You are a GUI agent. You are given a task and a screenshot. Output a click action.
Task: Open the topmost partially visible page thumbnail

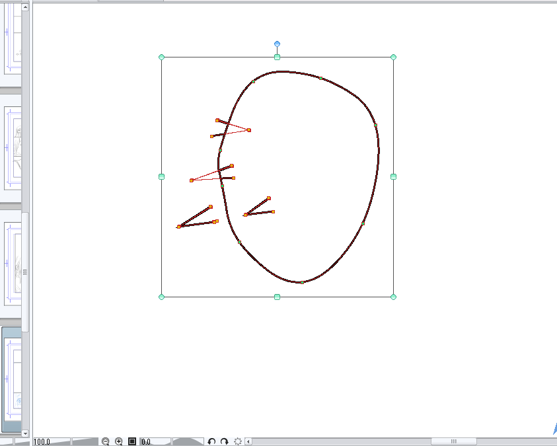click(x=11, y=40)
